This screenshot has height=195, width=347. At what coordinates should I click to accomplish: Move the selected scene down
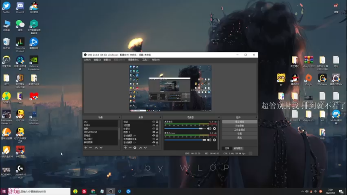tap(101, 148)
